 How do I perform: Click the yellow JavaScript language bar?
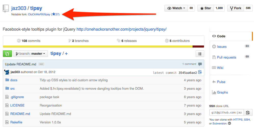point(98,46)
